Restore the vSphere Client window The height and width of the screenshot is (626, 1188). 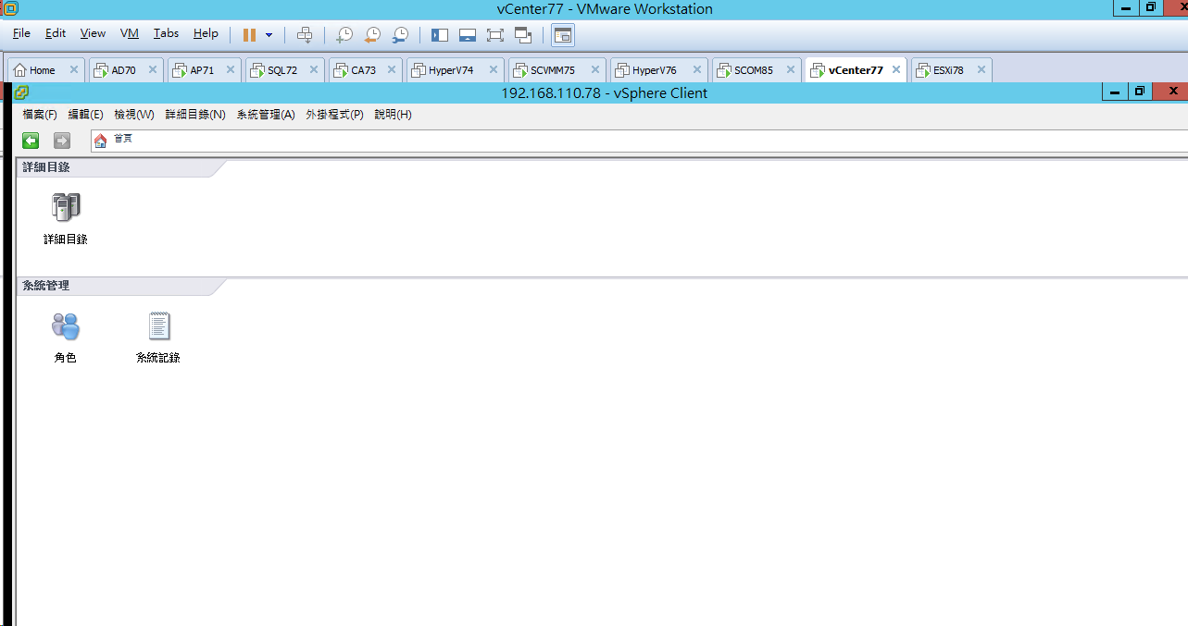[x=1140, y=92]
